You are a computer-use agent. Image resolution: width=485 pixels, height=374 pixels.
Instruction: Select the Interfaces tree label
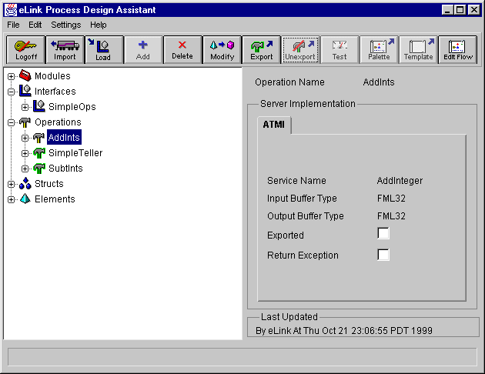point(55,91)
